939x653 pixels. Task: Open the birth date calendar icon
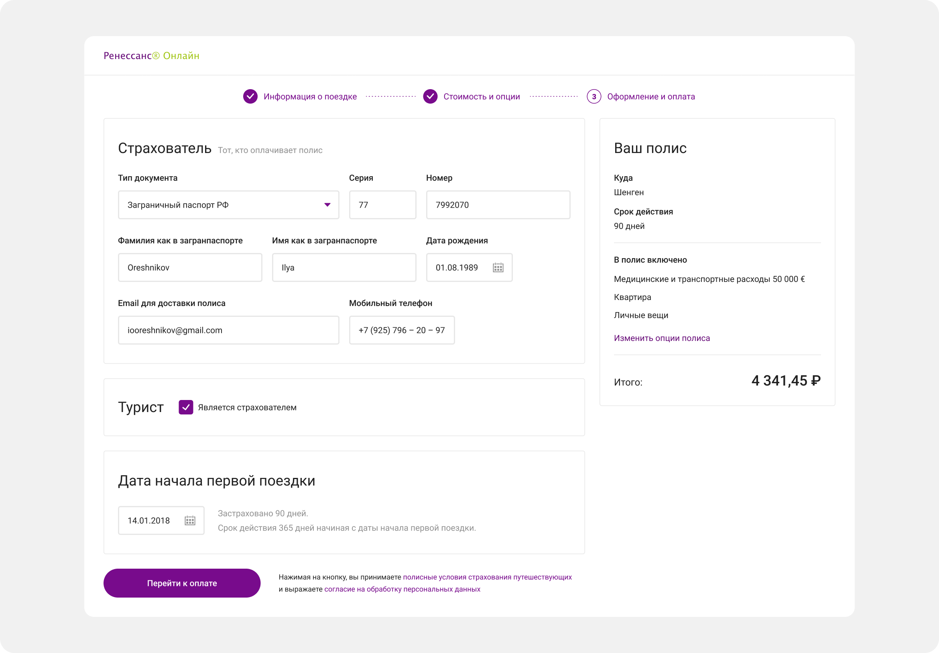498,267
